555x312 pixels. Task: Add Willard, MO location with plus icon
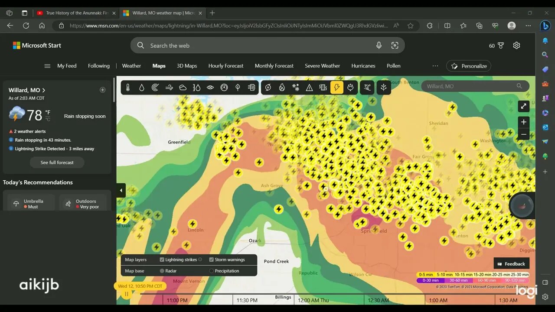click(103, 90)
